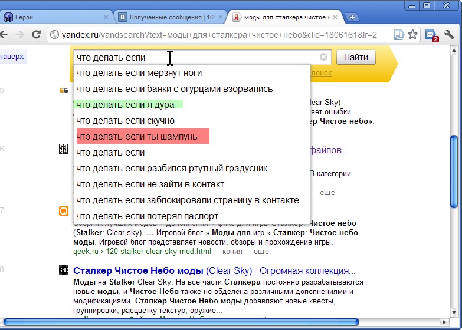Clear the Yandex search field with X icon

click(323, 57)
